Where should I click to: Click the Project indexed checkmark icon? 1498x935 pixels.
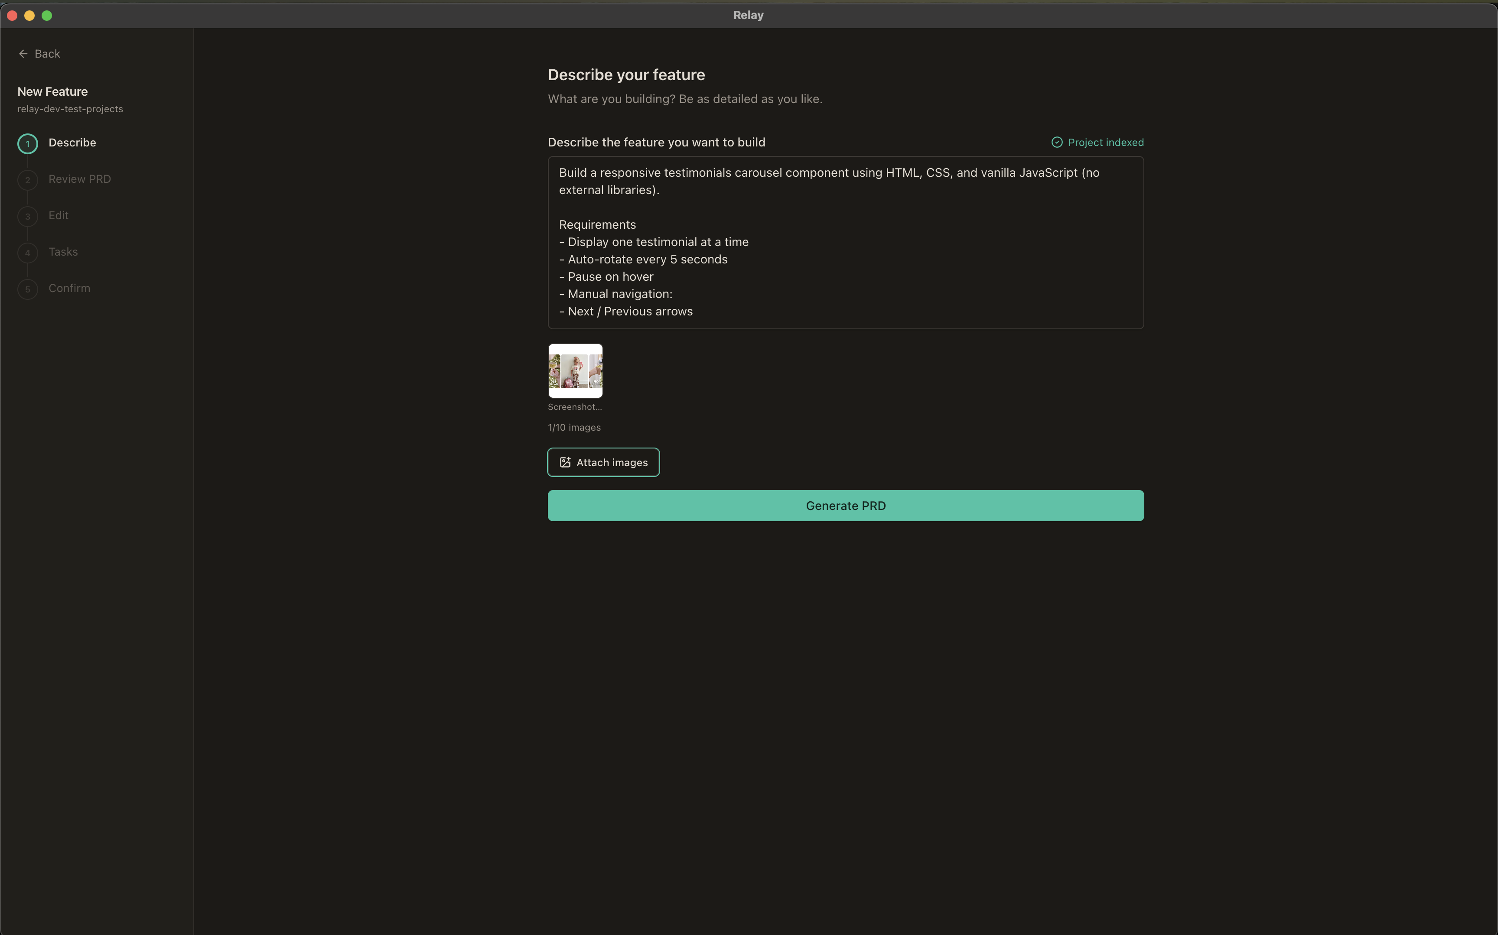pyautogui.click(x=1056, y=142)
